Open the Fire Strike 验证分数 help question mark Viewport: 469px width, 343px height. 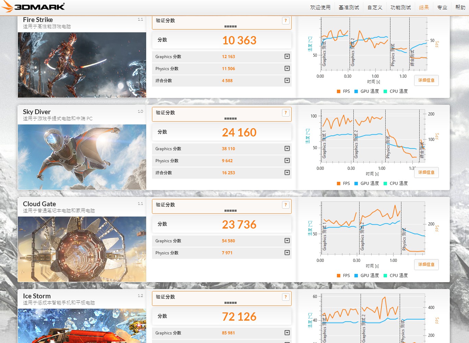(x=285, y=21)
